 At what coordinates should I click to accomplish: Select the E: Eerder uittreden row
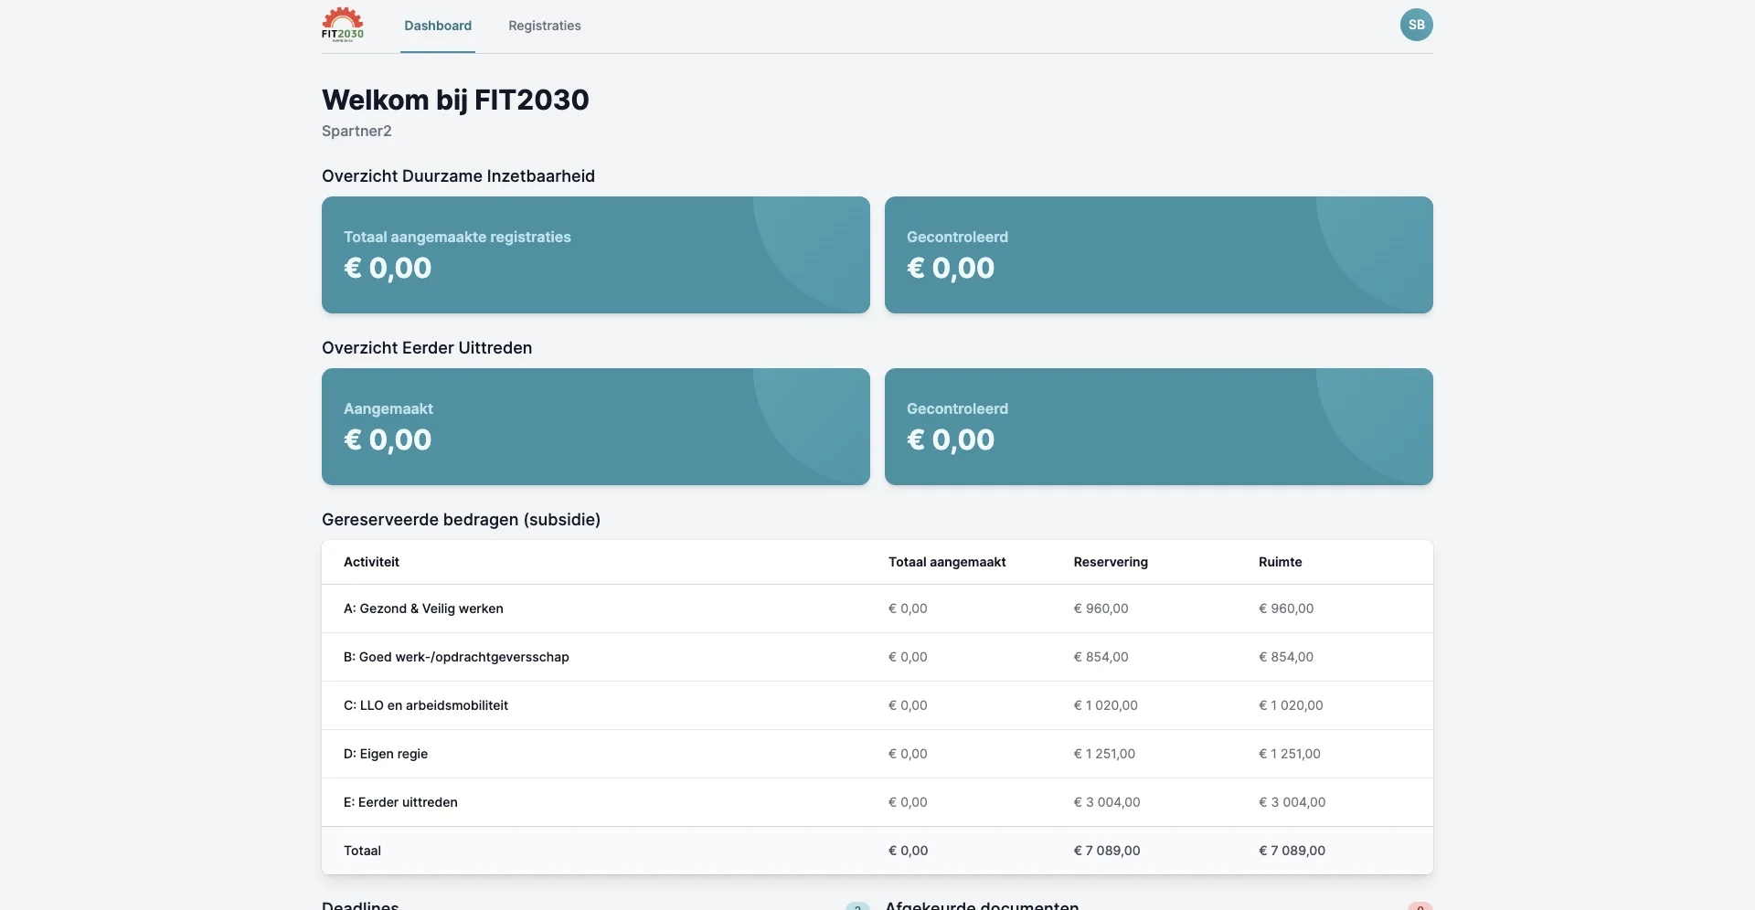click(x=400, y=802)
